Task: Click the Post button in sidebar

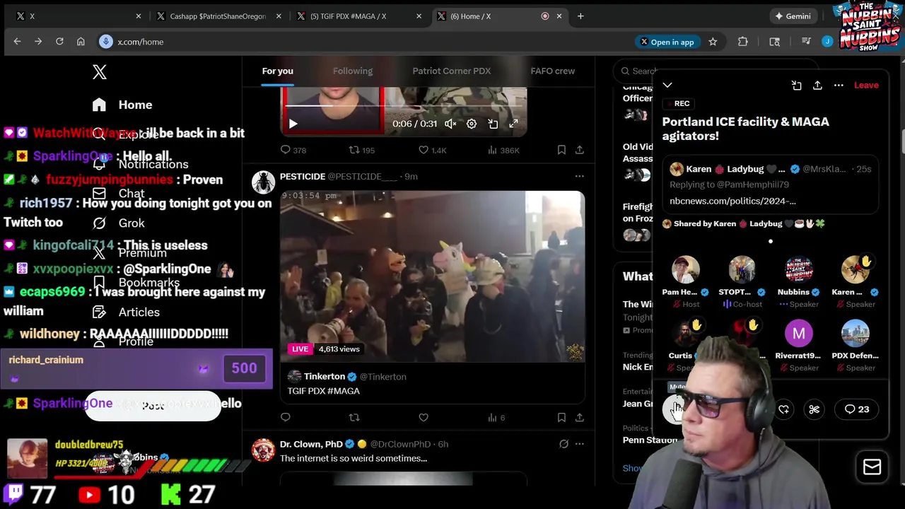Action: tap(153, 406)
